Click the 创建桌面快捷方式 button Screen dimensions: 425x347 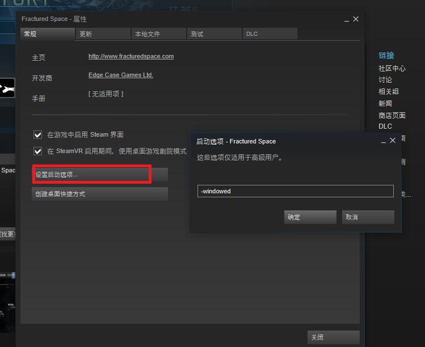[x=100, y=194]
